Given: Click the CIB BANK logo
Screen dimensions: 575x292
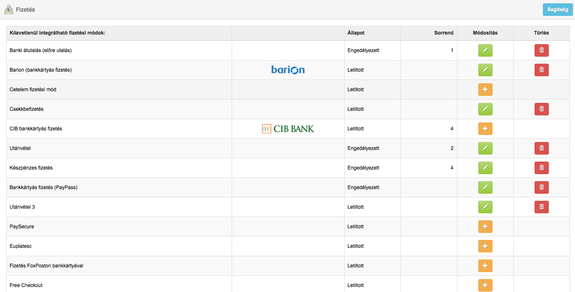Looking at the screenshot, I should 288,129.
